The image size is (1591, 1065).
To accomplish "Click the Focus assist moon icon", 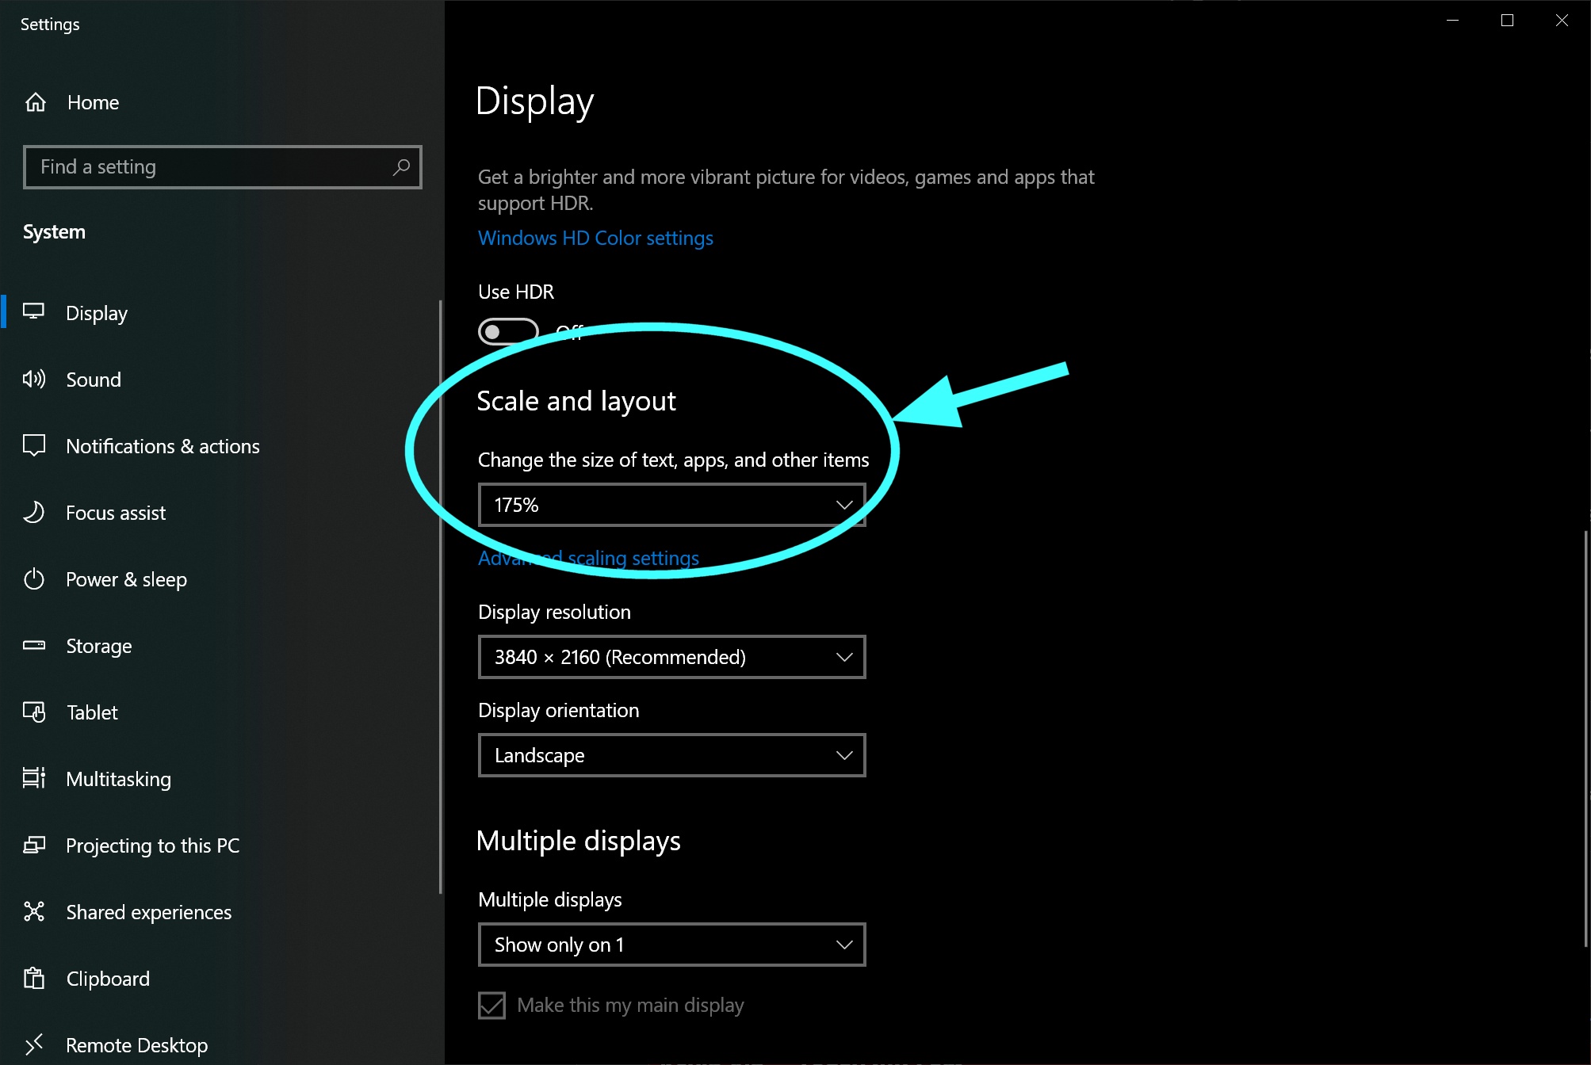I will (34, 513).
